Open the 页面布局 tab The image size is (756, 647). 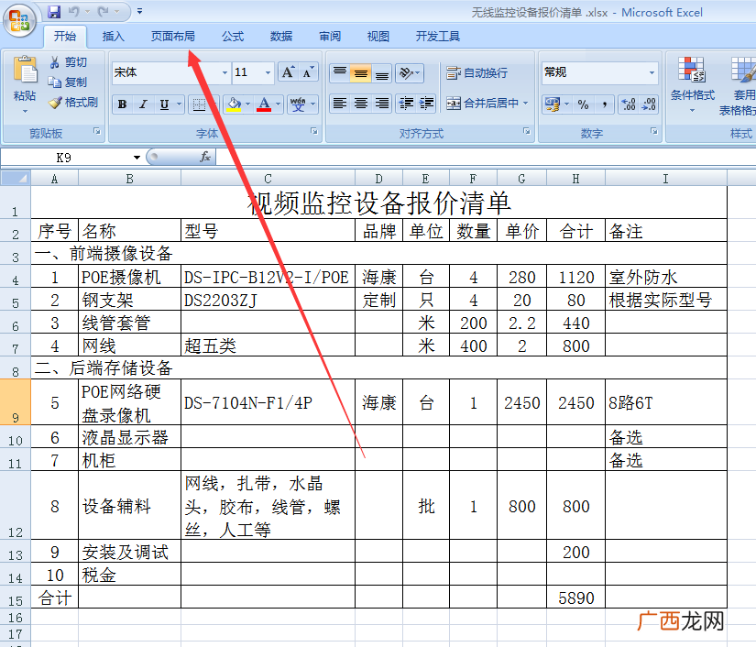172,36
